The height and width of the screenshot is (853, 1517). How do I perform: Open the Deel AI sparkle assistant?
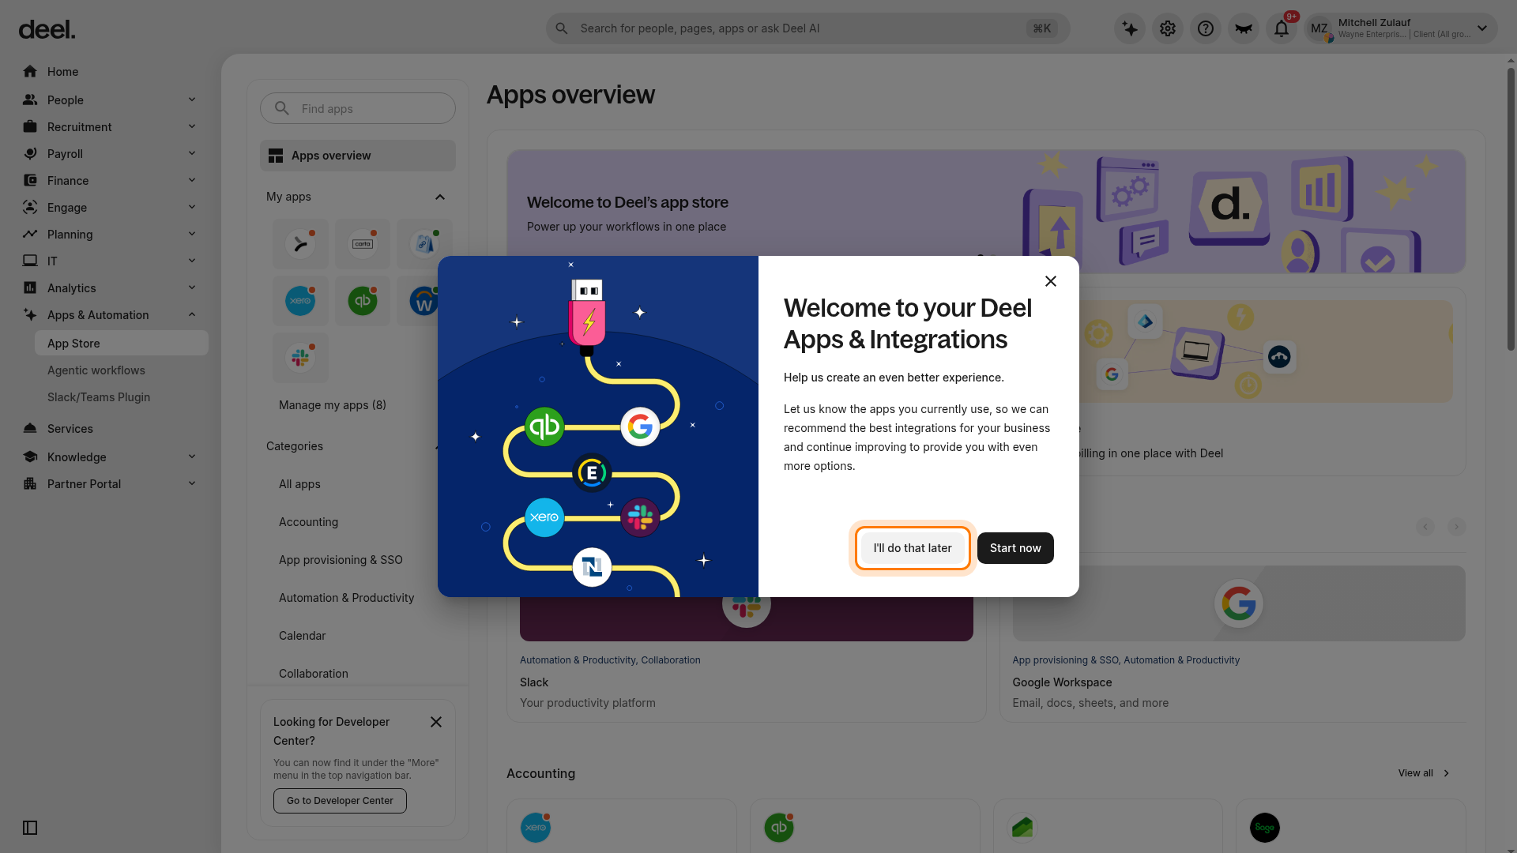click(x=1130, y=29)
